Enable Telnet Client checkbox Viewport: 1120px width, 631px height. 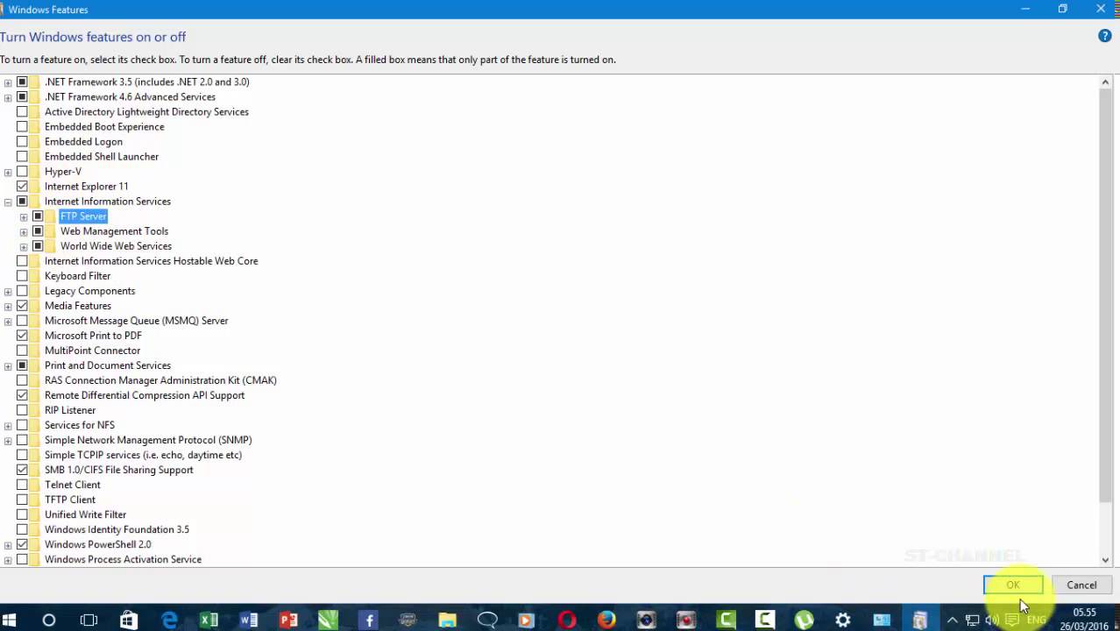pos(22,485)
